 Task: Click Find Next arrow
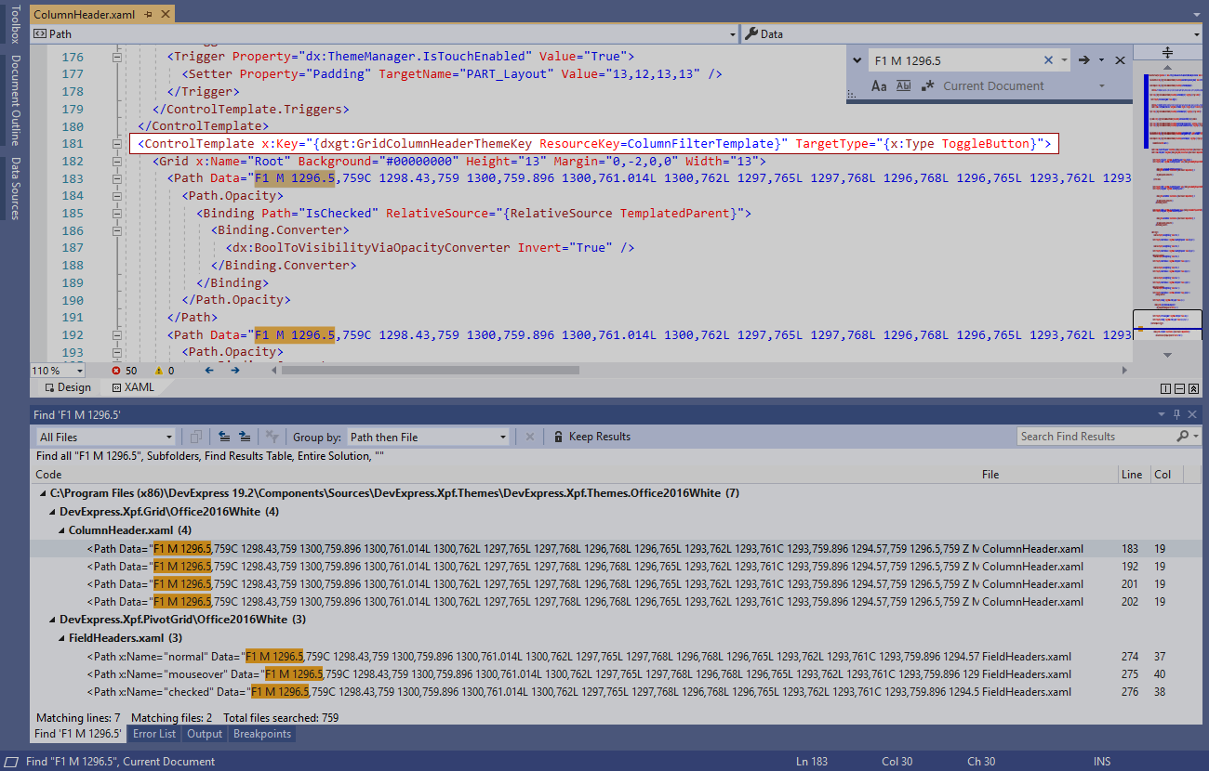(x=1083, y=60)
